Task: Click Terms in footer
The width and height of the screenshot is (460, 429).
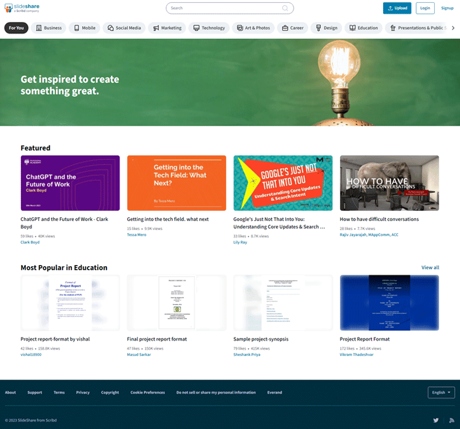Action: click(x=59, y=393)
